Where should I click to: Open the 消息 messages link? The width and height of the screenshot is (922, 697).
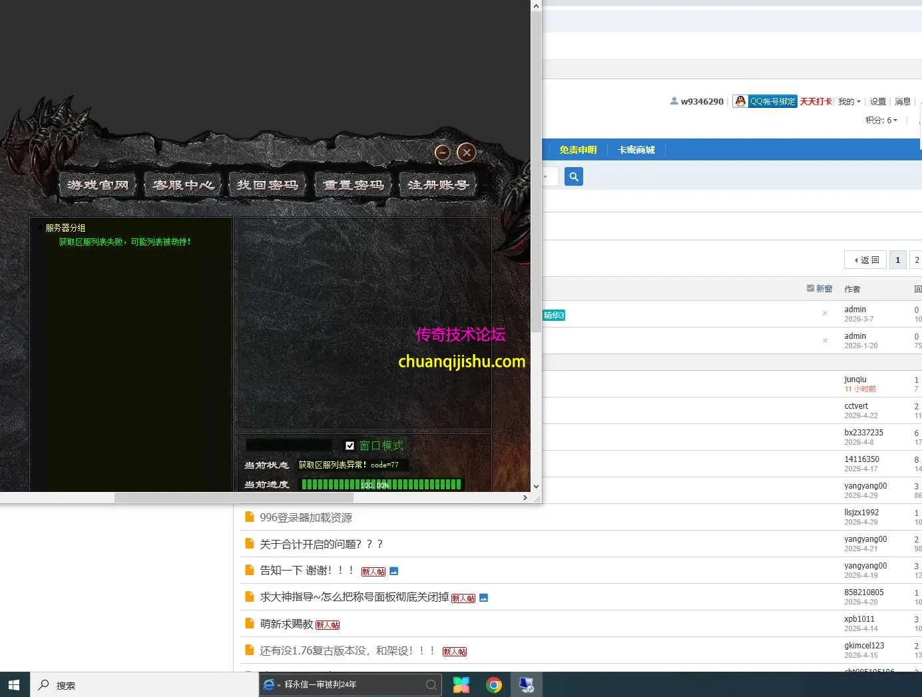click(x=903, y=101)
